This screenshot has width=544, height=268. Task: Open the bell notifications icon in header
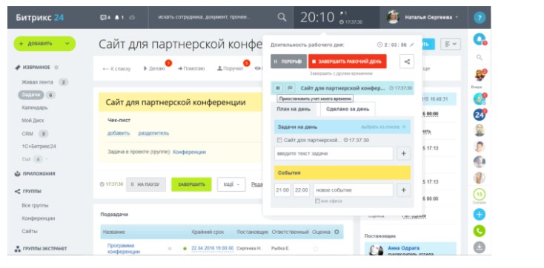click(x=117, y=17)
